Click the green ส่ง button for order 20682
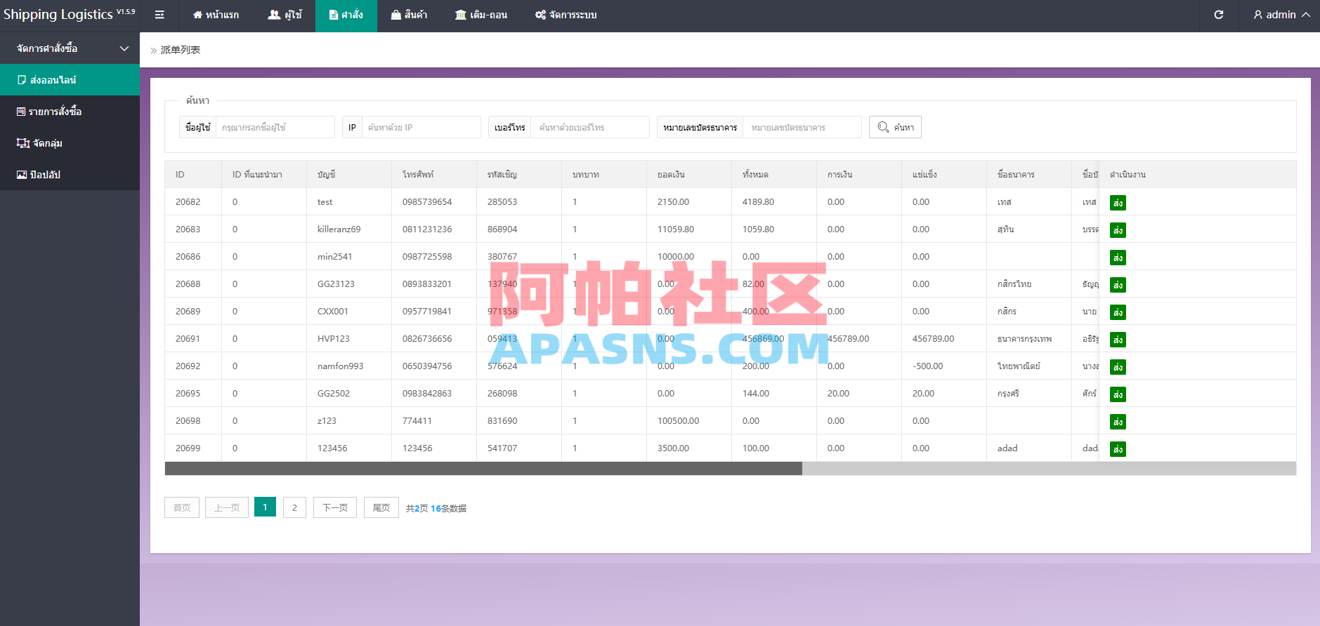 1118,203
